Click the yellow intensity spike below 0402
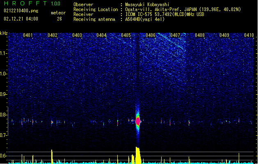The height and width of the screenshot is (164, 258). [x=52, y=157]
